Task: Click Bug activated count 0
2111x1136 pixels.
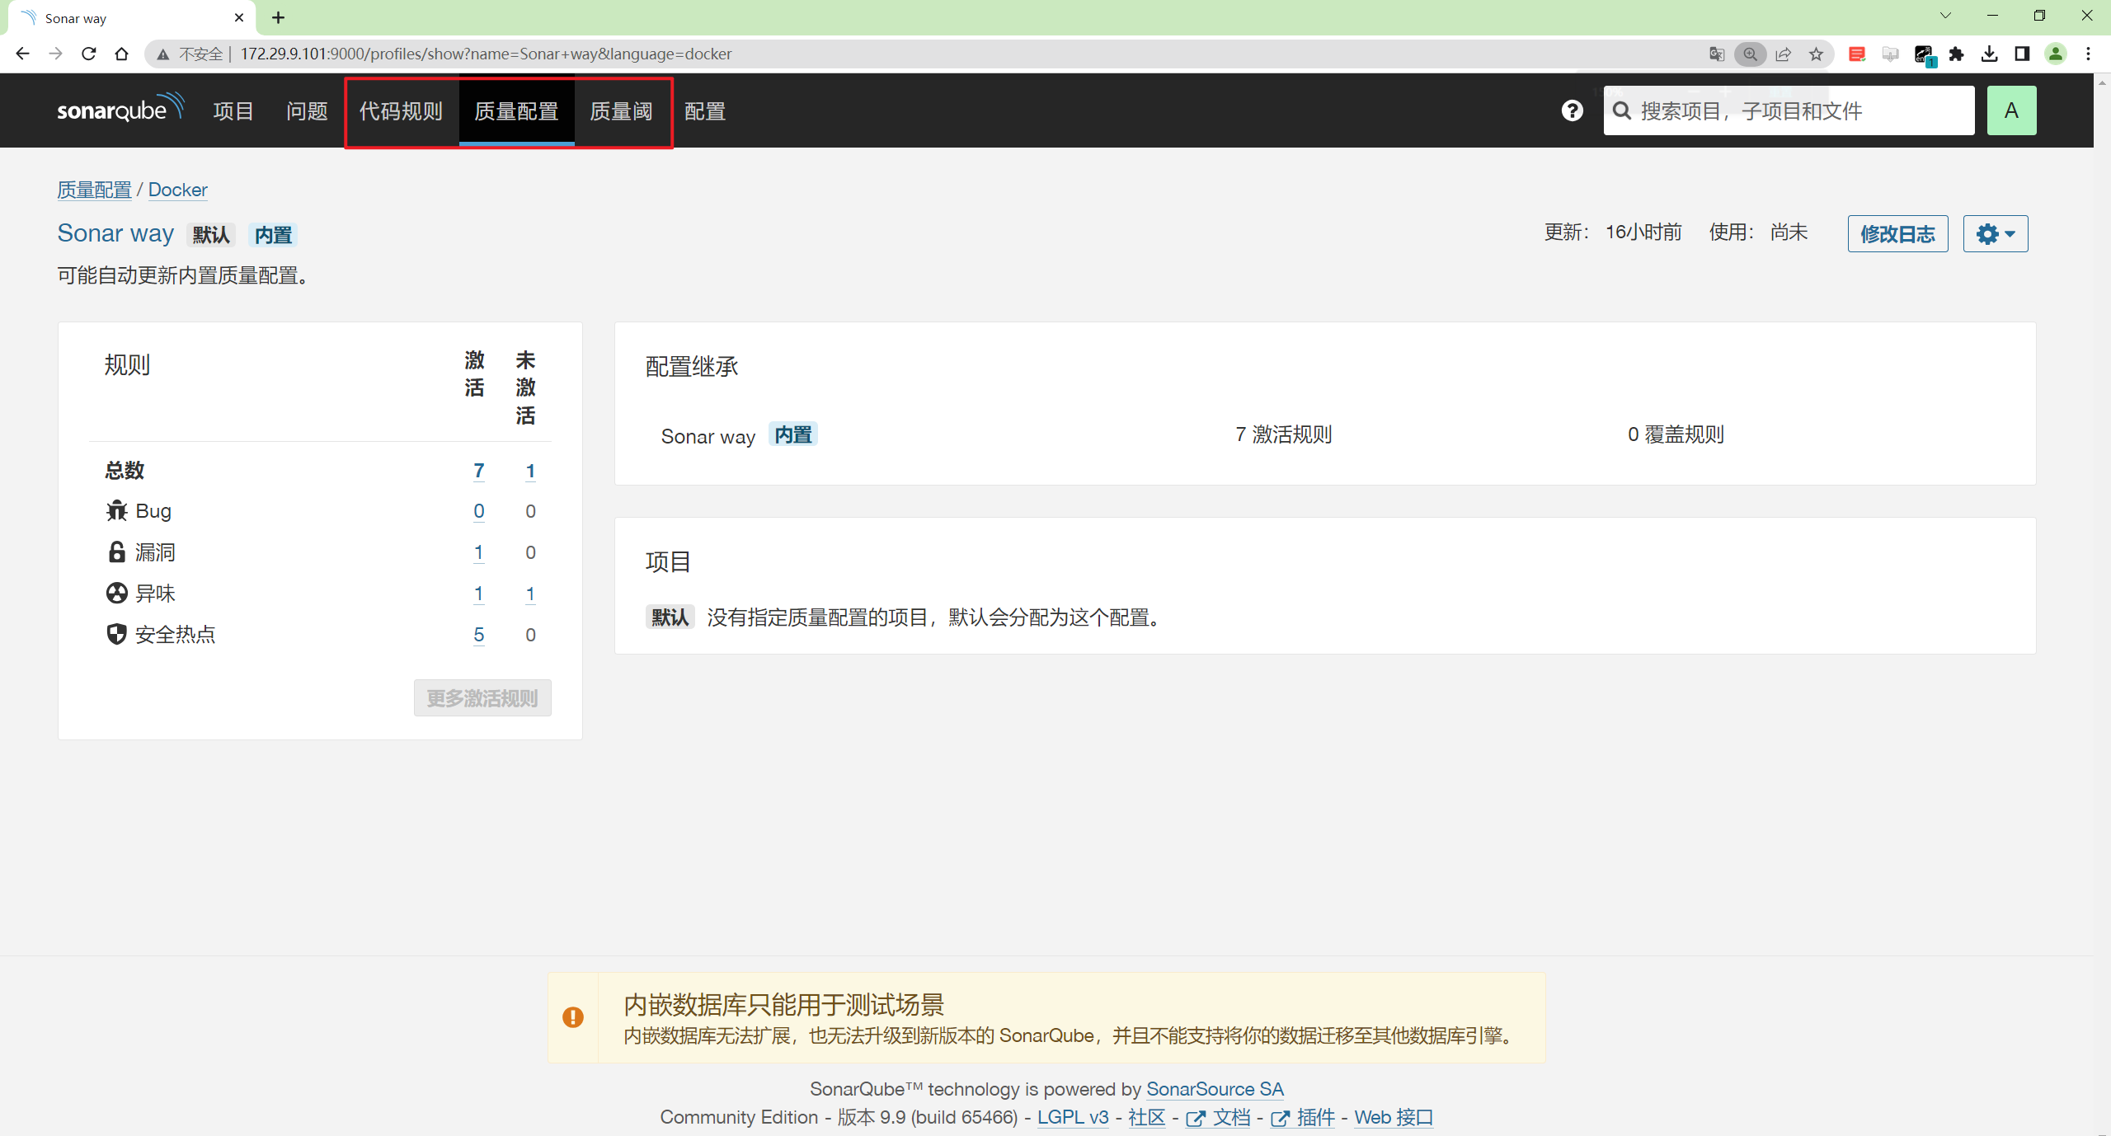Action: click(478, 511)
